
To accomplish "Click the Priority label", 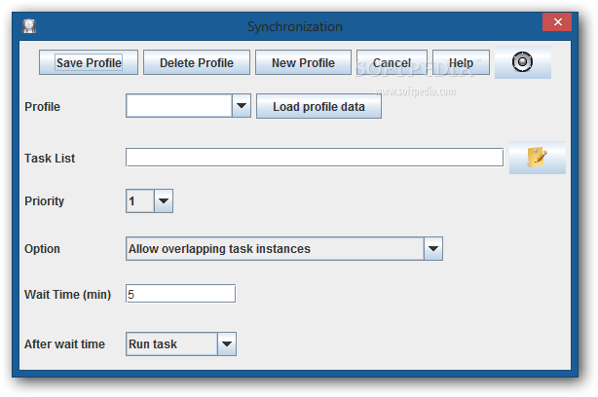I will [44, 201].
